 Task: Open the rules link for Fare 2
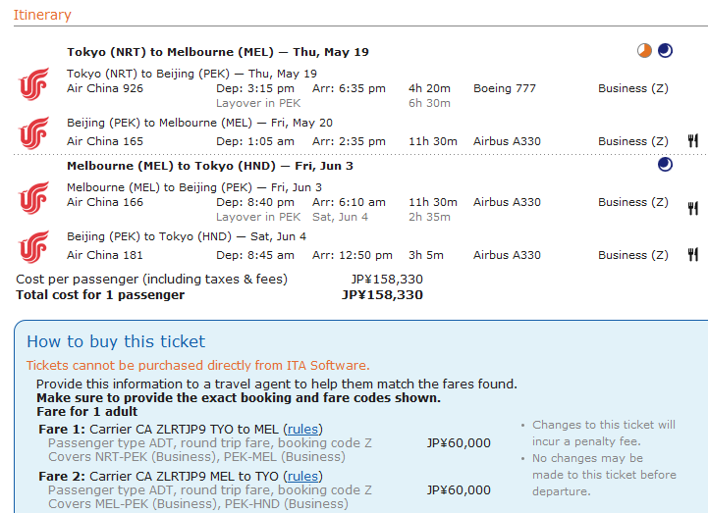[x=302, y=476]
